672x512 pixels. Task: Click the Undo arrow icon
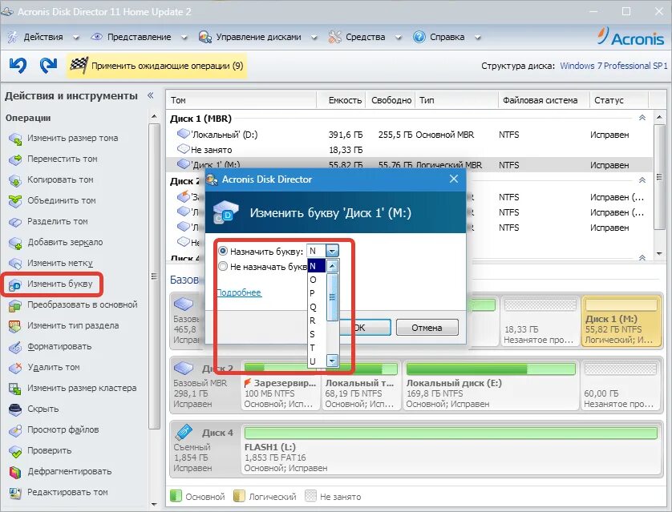(18, 65)
